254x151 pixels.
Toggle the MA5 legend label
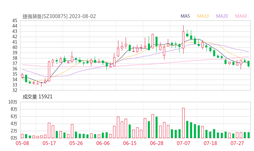click(x=185, y=16)
